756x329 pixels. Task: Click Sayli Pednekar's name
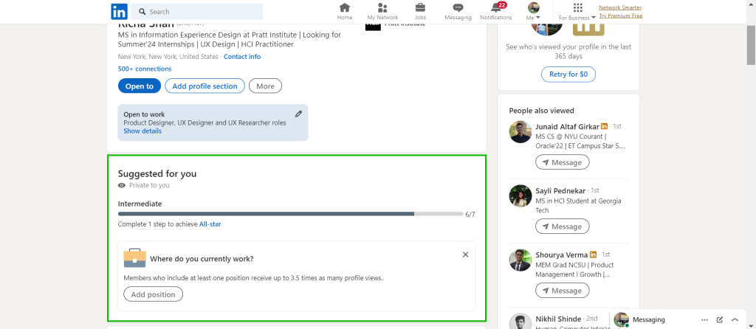pyautogui.click(x=561, y=190)
